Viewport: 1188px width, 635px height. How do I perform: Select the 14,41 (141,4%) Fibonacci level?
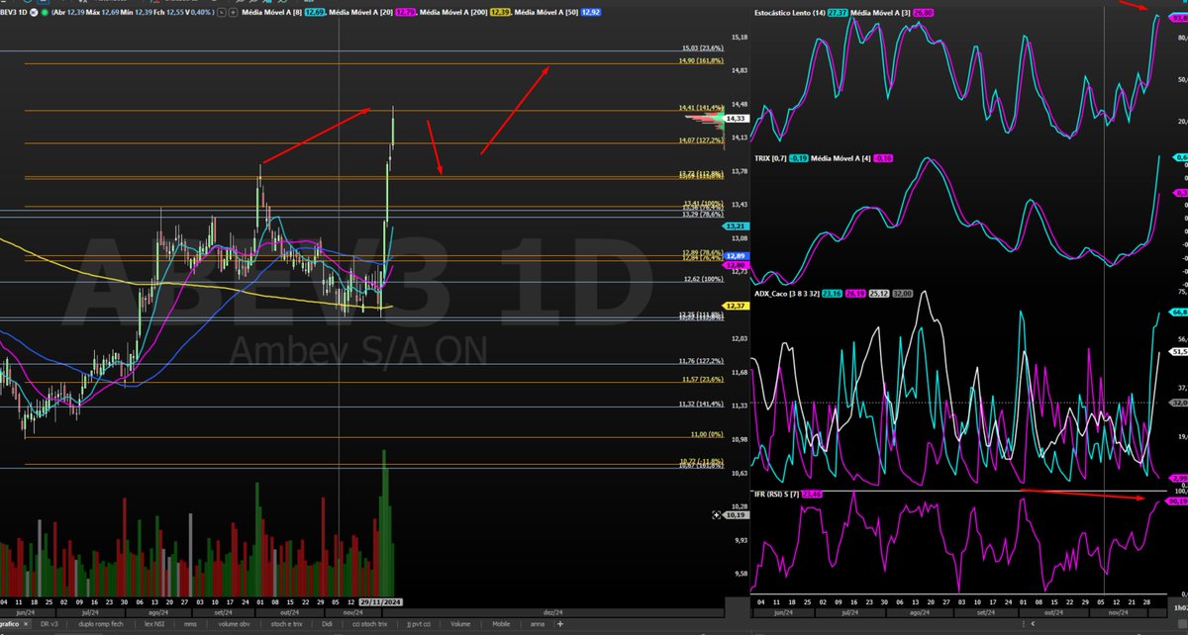[x=701, y=108]
